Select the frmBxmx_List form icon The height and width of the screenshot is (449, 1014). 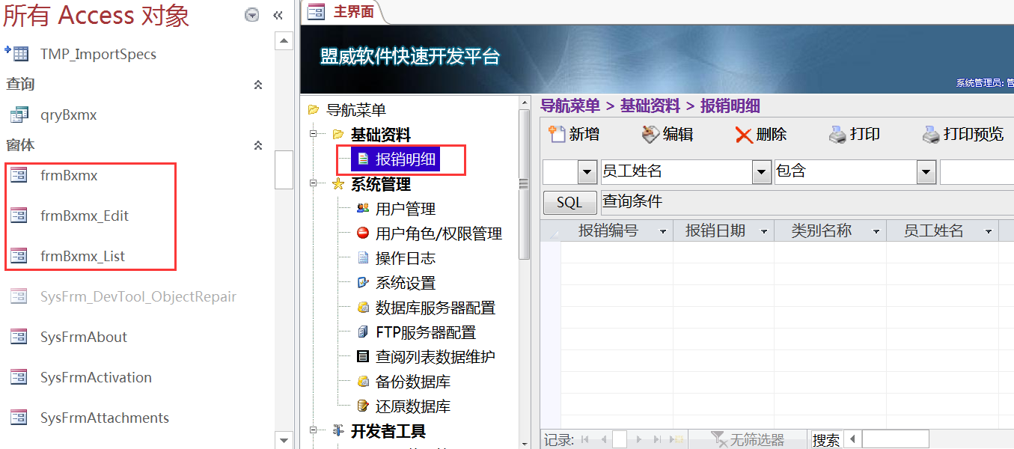(19, 256)
